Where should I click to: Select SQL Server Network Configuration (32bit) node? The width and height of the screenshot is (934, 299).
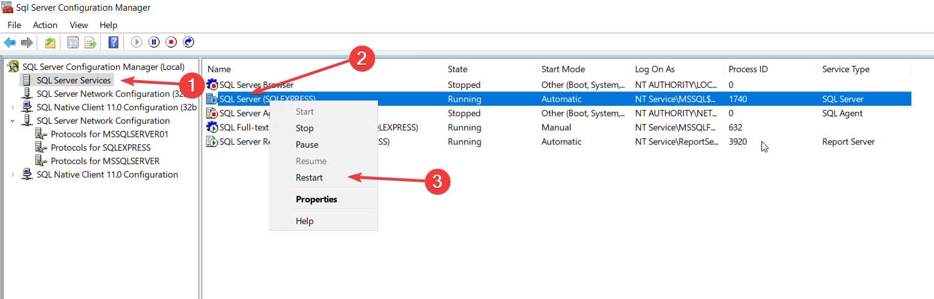tap(116, 94)
